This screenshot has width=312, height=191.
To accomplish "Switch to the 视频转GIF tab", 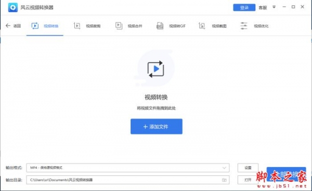I will (x=177, y=26).
